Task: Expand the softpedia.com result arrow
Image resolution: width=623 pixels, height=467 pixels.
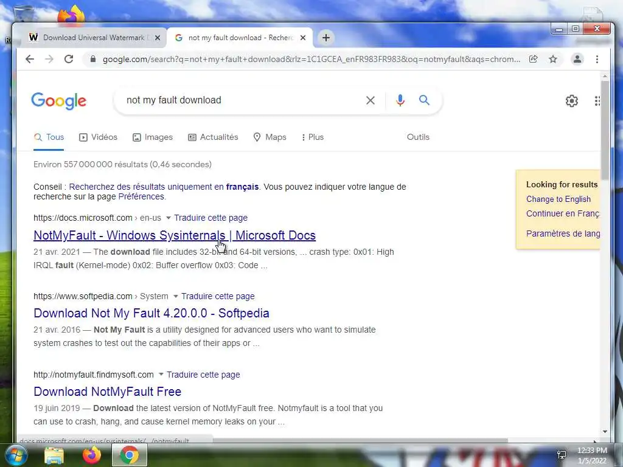Action: tap(176, 297)
